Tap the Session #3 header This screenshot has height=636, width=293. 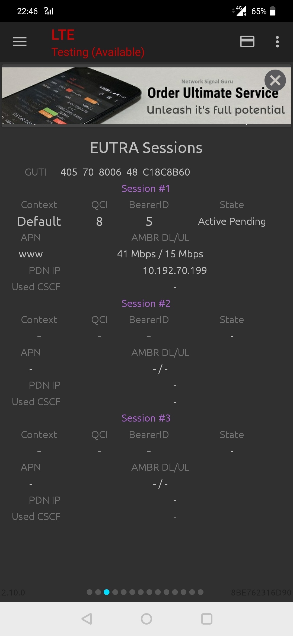click(146, 418)
